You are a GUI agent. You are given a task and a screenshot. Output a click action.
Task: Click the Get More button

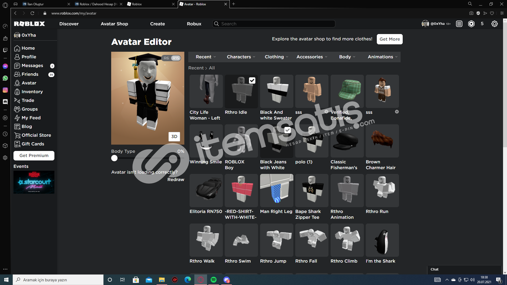390,39
